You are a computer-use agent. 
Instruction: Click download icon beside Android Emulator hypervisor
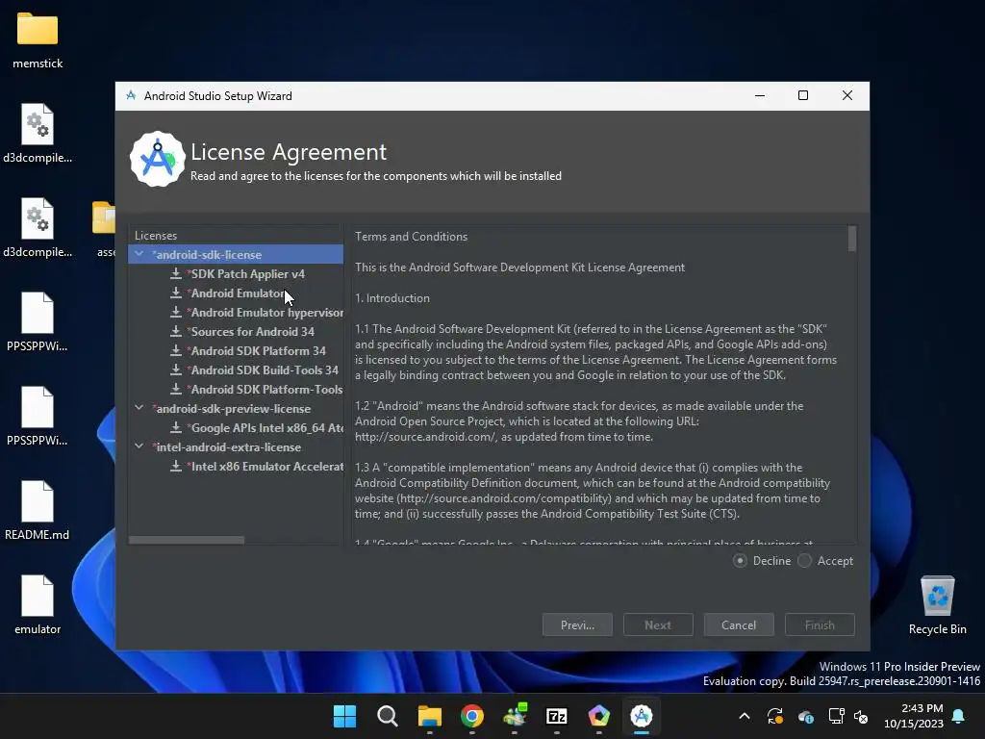(176, 312)
